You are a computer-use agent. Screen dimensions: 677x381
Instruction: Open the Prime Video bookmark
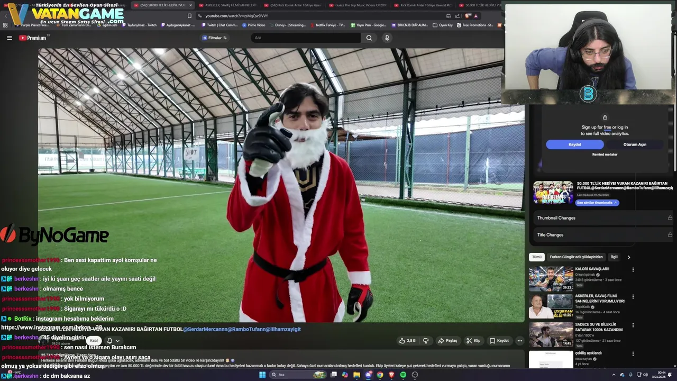(x=254, y=25)
